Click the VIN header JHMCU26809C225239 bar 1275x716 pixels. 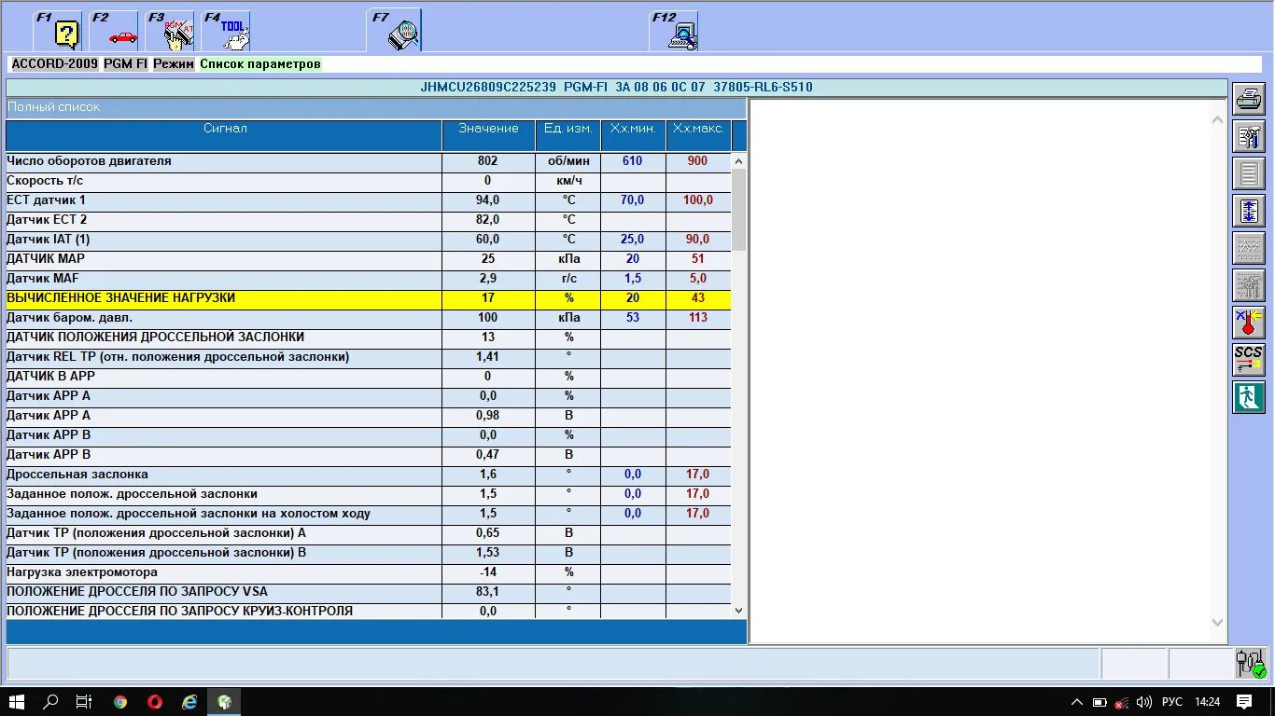[x=616, y=88]
